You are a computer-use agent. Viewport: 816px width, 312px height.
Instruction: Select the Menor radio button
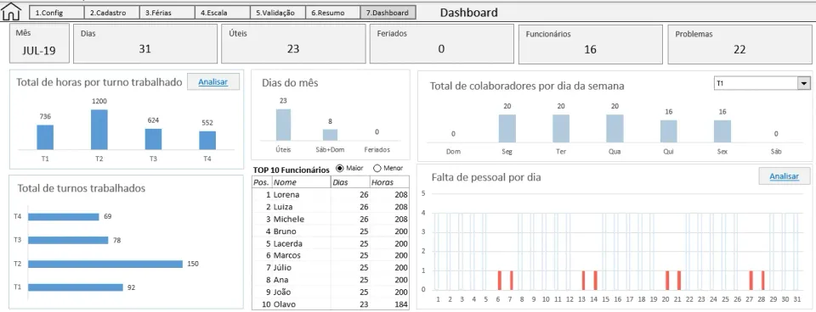click(377, 168)
